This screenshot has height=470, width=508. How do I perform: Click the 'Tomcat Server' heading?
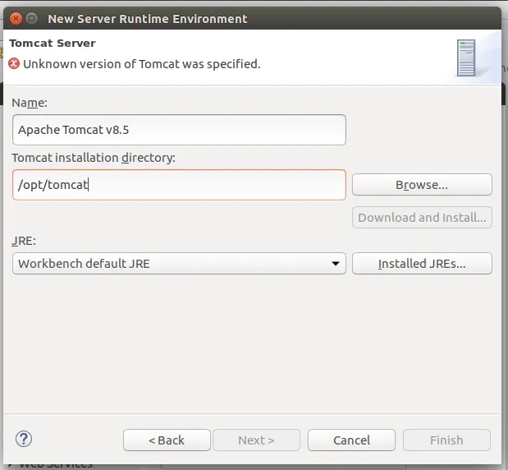(53, 44)
